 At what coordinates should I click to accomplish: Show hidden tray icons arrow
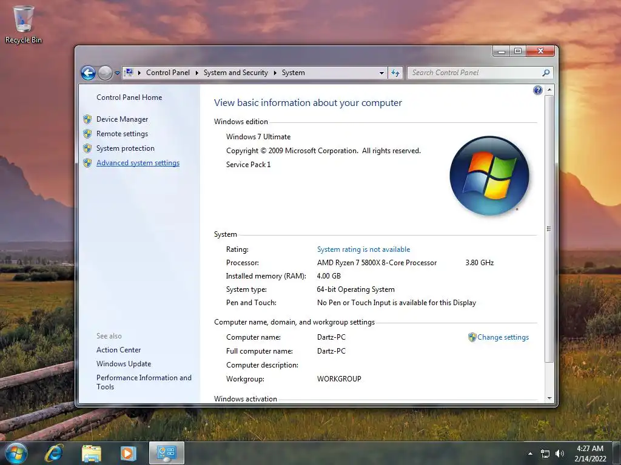pyautogui.click(x=530, y=453)
